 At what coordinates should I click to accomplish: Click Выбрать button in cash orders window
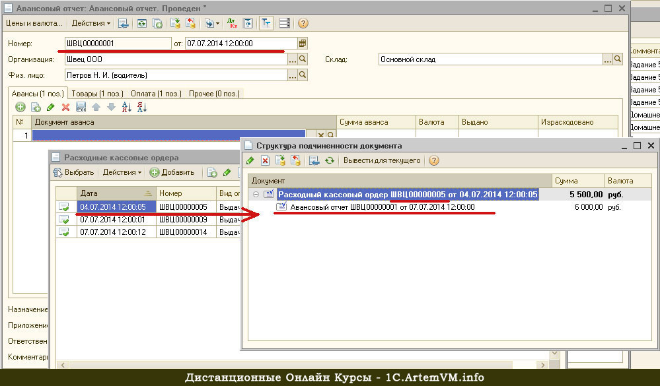click(74, 173)
